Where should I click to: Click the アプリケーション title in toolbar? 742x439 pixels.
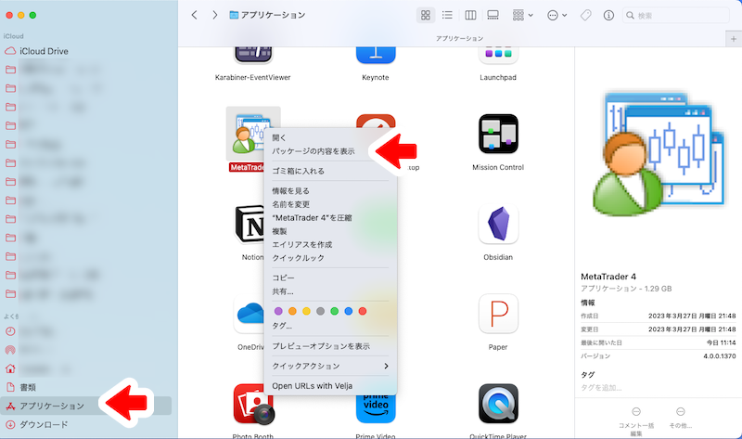273,15
